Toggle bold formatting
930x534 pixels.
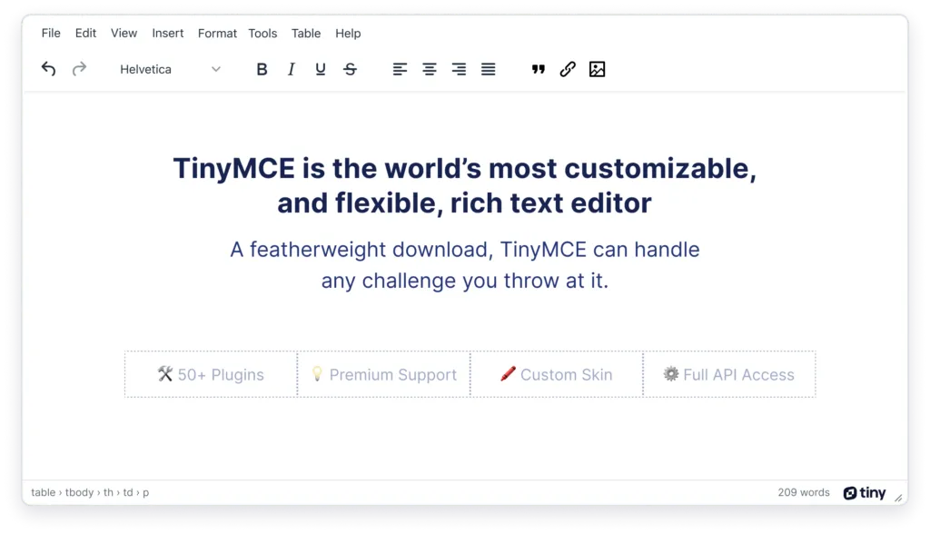tap(262, 69)
